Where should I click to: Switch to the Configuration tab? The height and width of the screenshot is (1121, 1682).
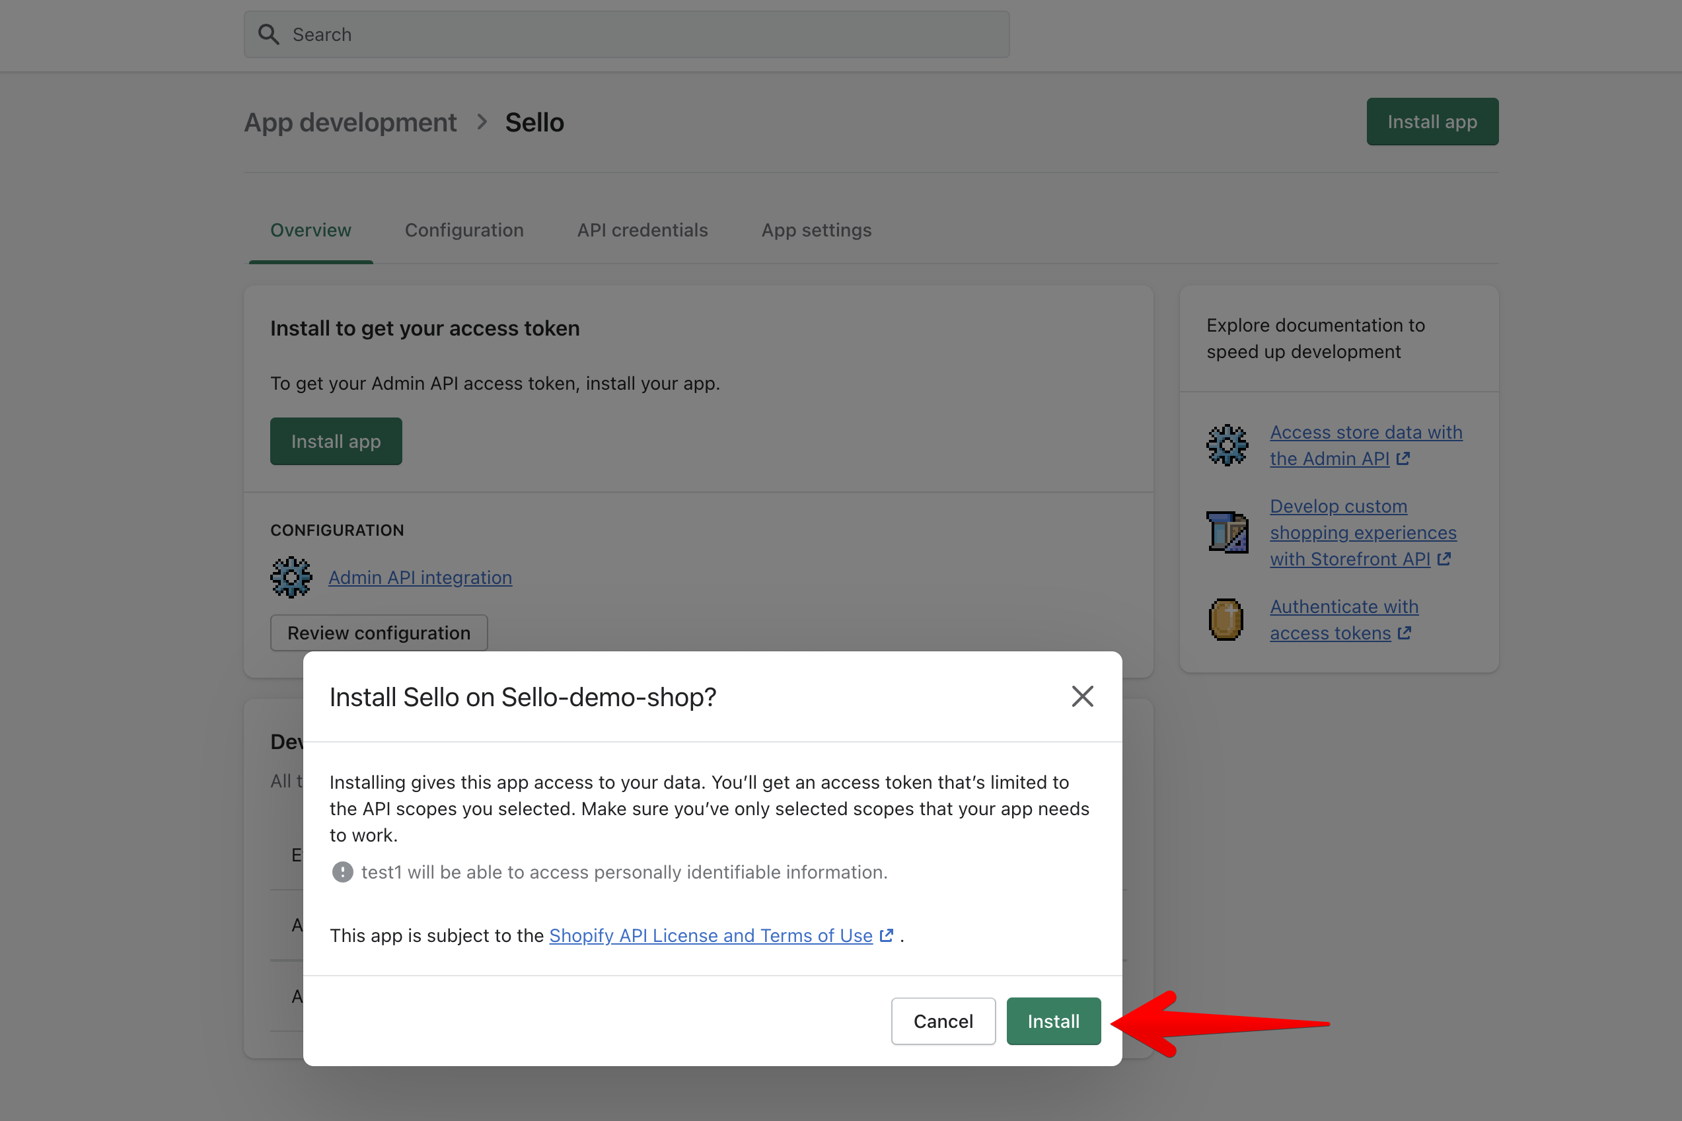pyautogui.click(x=464, y=230)
